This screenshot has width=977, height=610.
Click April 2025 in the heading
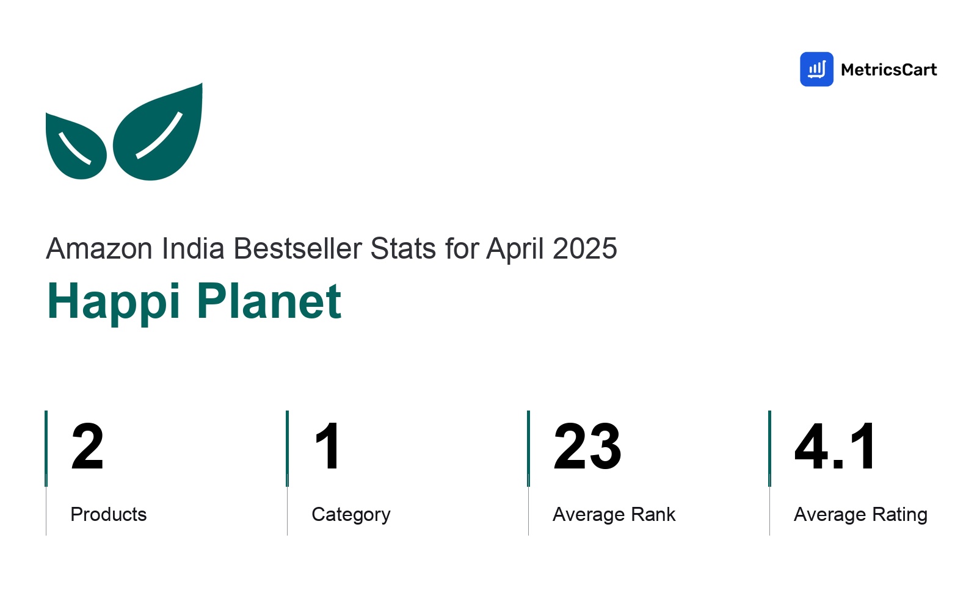552,249
